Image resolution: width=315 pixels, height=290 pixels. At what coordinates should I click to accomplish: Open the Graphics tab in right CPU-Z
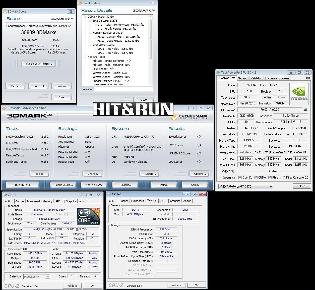pos(175,201)
